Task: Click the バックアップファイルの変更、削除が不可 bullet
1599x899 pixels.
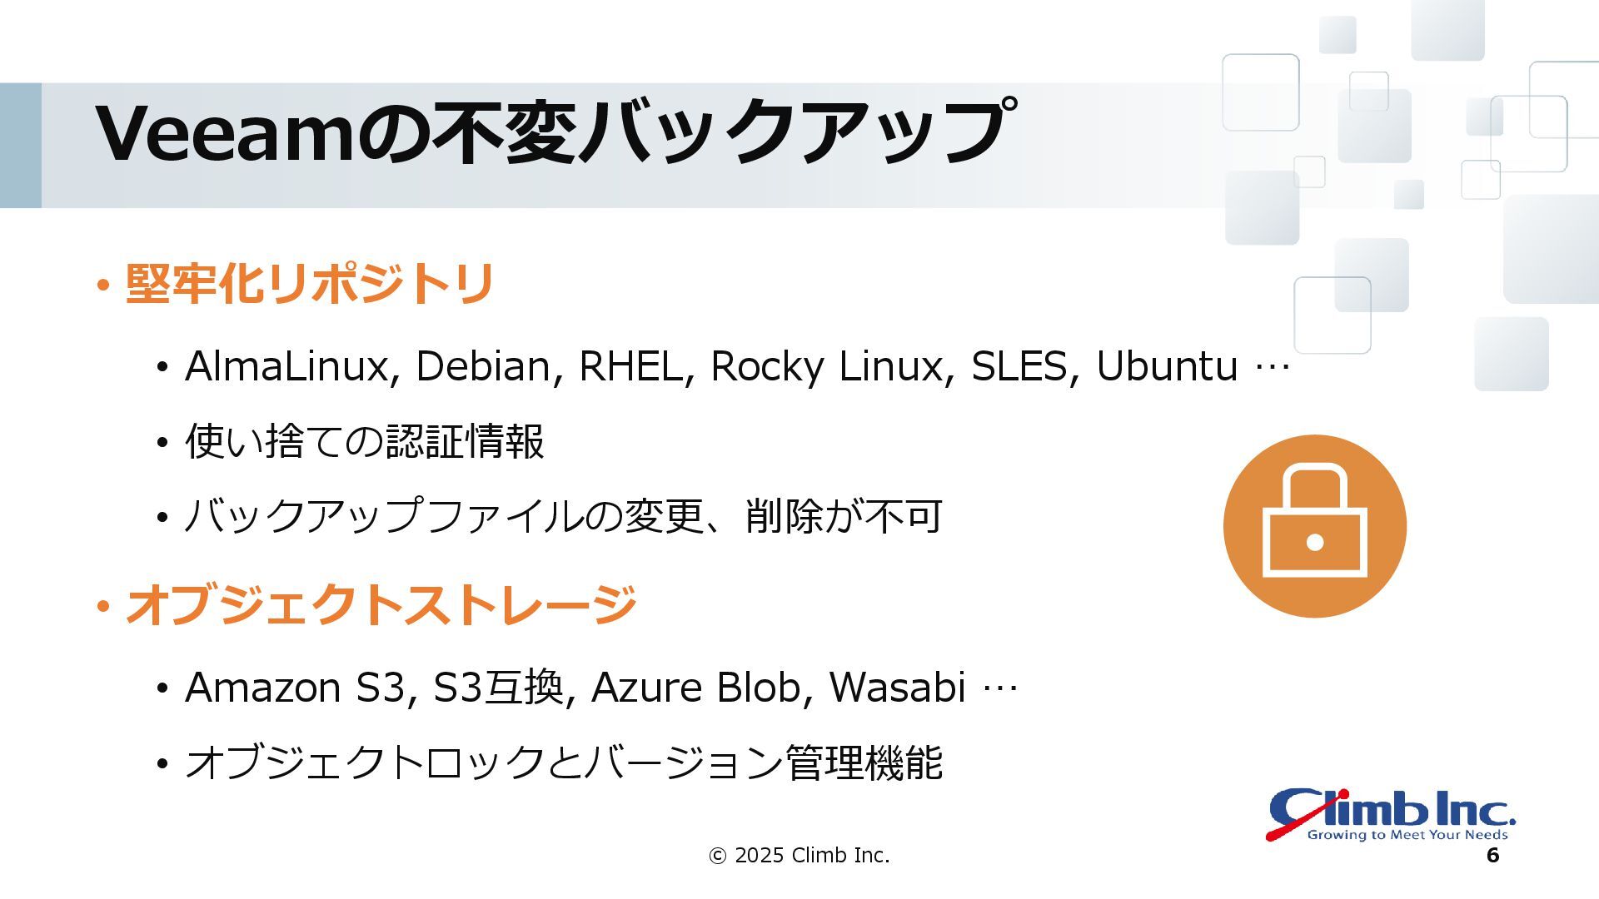Action: tap(563, 516)
